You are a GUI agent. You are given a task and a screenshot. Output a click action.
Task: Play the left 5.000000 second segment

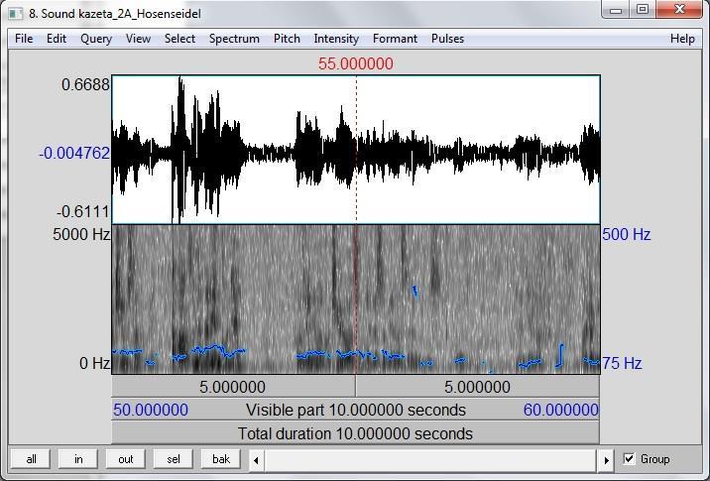[233, 387]
